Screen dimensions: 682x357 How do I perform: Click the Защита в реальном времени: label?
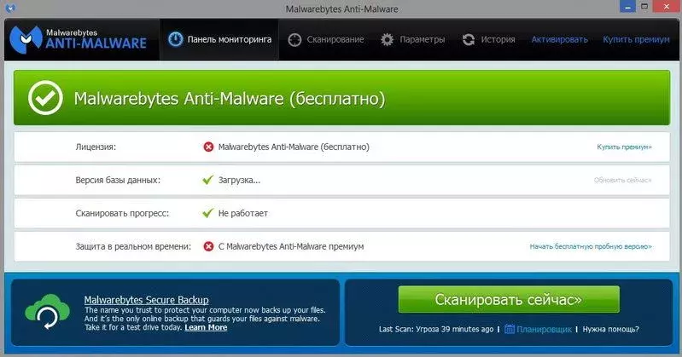click(x=133, y=246)
